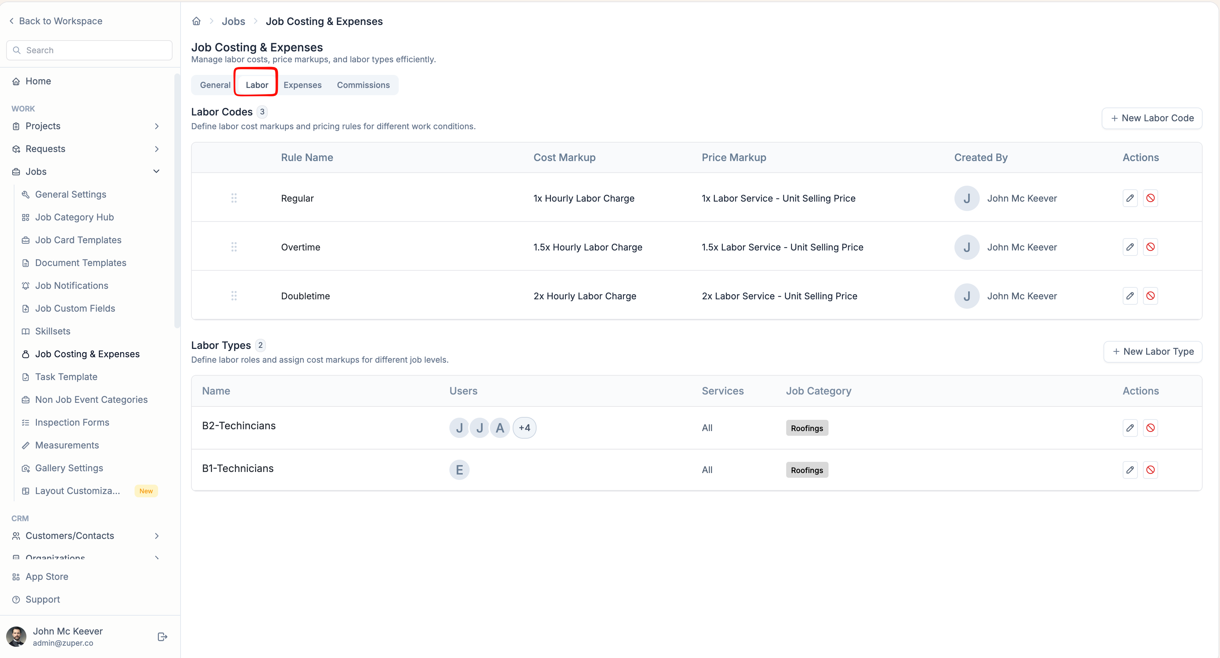The height and width of the screenshot is (658, 1220).
Task: Delete the Regular labor code
Action: pyautogui.click(x=1151, y=198)
